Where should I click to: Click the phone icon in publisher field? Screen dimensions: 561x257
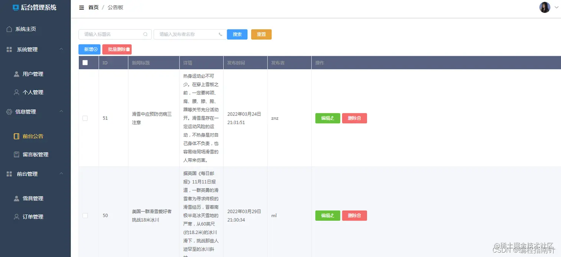click(x=220, y=34)
